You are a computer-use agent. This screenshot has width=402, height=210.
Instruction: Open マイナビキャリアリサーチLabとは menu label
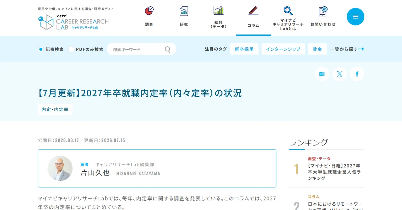coord(288,24)
